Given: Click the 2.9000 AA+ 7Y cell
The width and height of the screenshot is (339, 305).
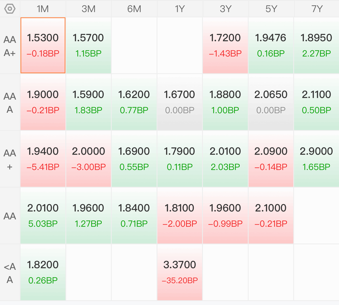Looking at the screenshot, I should point(317,159).
